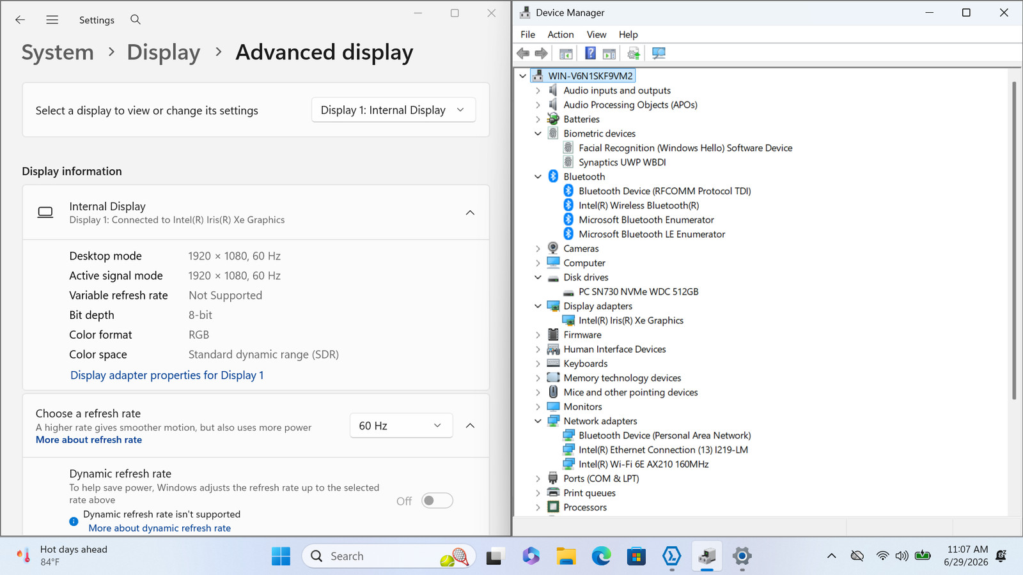The height and width of the screenshot is (575, 1023).
Task: Go to Display in the Settings breadcrumb
Action: coord(164,52)
